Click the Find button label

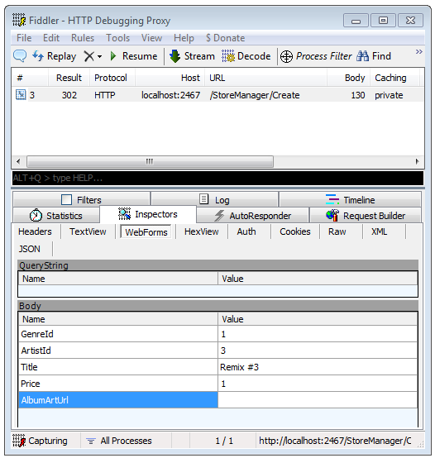click(x=381, y=56)
